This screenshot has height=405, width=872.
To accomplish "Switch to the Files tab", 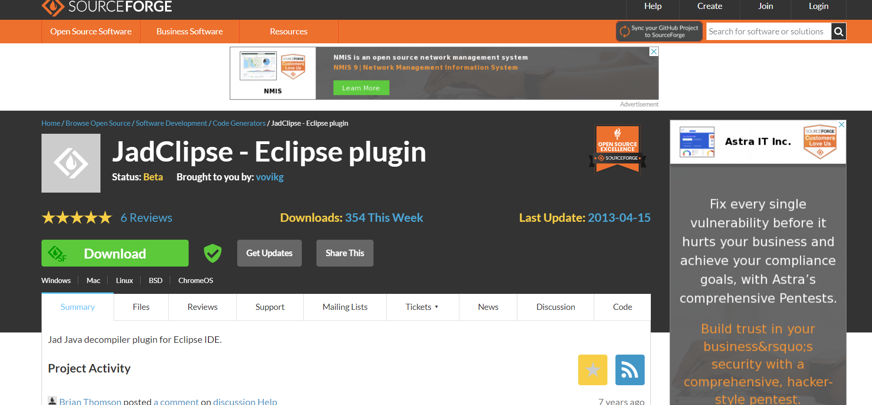I will 141,307.
